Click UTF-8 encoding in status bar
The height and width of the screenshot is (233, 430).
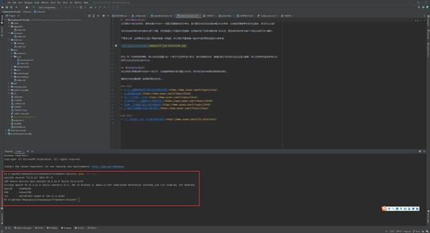[x=399, y=231]
